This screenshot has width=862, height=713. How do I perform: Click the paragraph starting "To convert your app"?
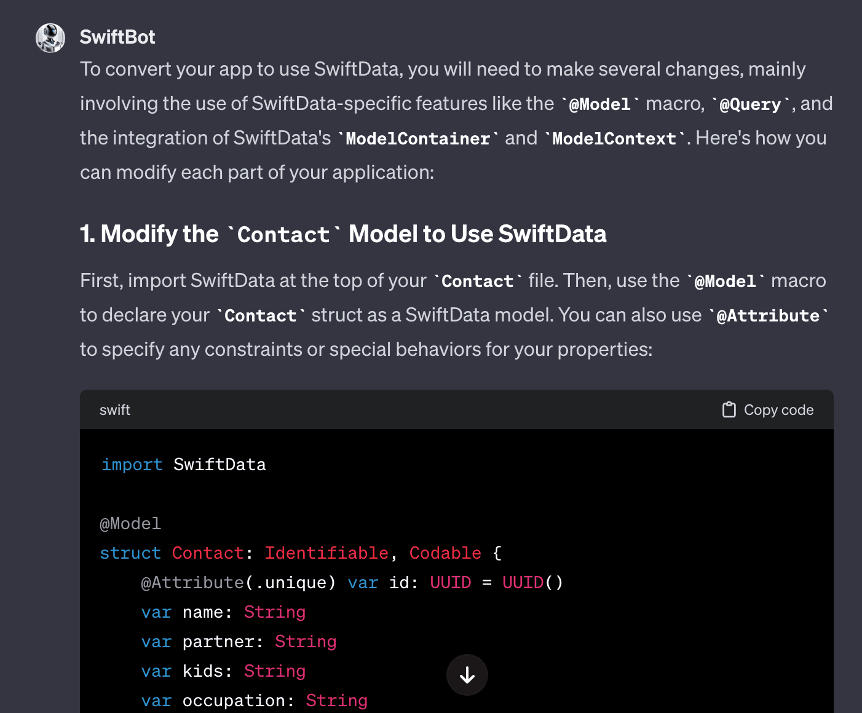[x=456, y=121]
